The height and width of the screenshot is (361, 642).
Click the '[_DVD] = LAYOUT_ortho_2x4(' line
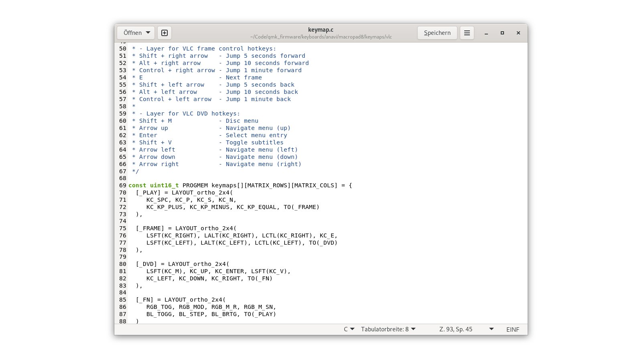tap(183, 264)
